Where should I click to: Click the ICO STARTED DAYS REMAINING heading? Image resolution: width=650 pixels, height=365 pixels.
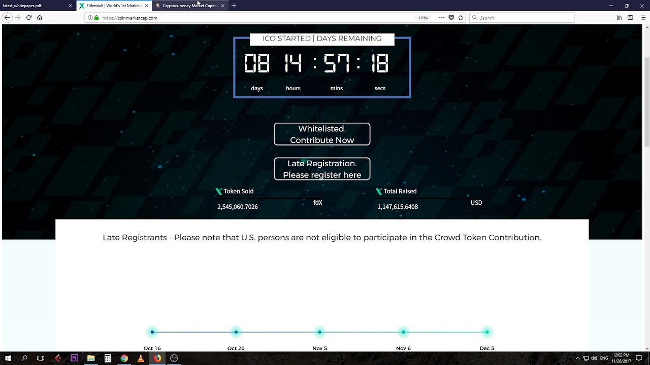pyautogui.click(x=322, y=39)
